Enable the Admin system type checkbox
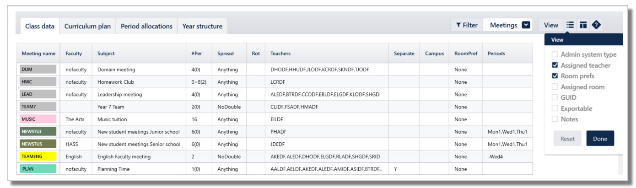The width and height of the screenshot is (636, 188). pyautogui.click(x=555, y=54)
